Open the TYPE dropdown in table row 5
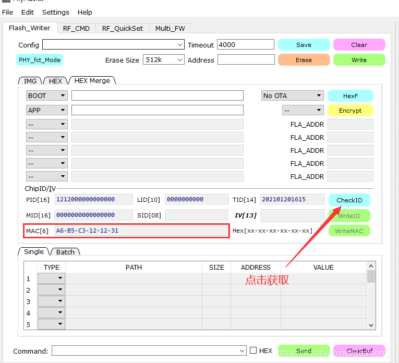Screen dimensions: 399x363 (x=52, y=324)
